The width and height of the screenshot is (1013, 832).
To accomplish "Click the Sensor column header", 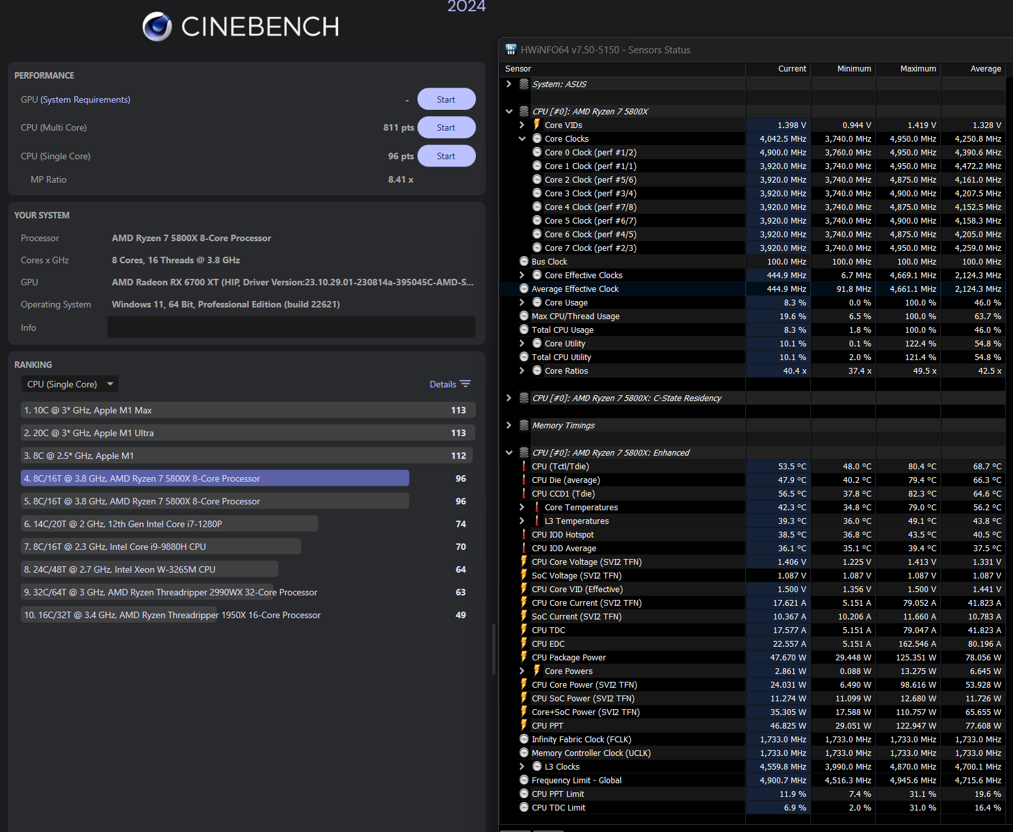I will [x=622, y=69].
